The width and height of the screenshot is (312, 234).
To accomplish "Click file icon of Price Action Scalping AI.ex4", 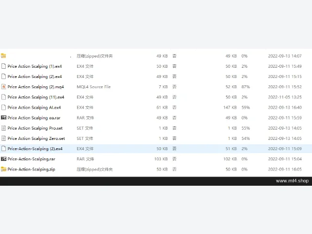I will tap(3, 107).
